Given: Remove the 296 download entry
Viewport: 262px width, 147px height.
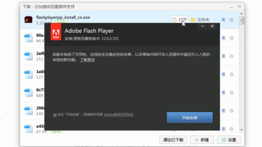Looking at the screenshot, I should [231, 111].
